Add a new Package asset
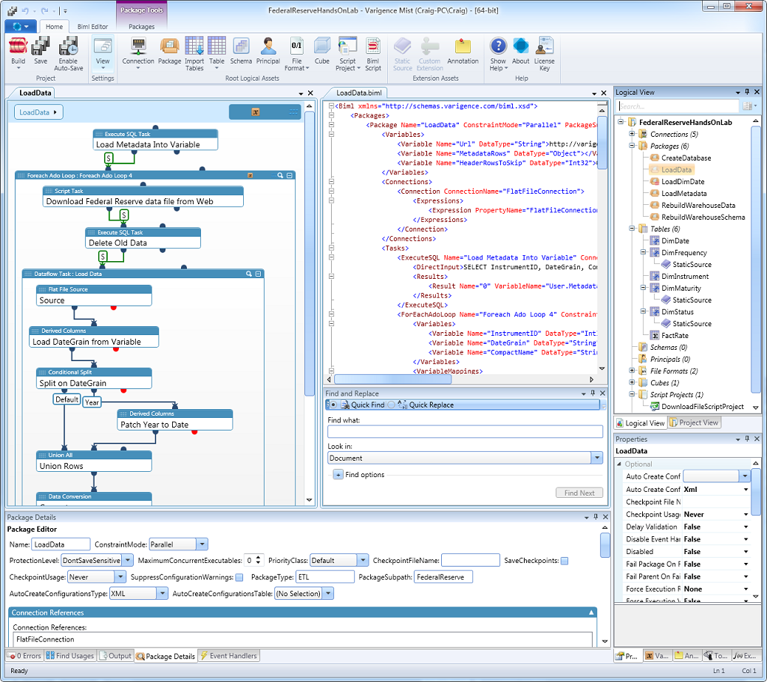The width and height of the screenshot is (767, 682). (x=169, y=51)
